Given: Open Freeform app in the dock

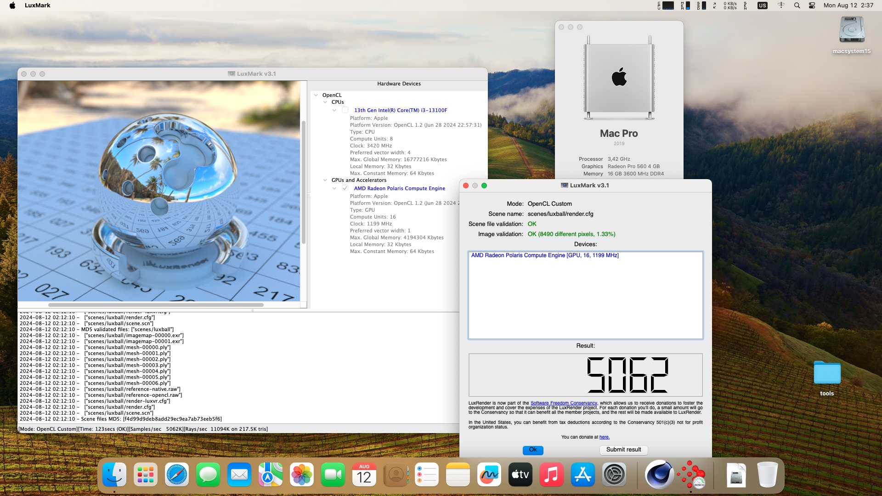Looking at the screenshot, I should click(x=489, y=474).
